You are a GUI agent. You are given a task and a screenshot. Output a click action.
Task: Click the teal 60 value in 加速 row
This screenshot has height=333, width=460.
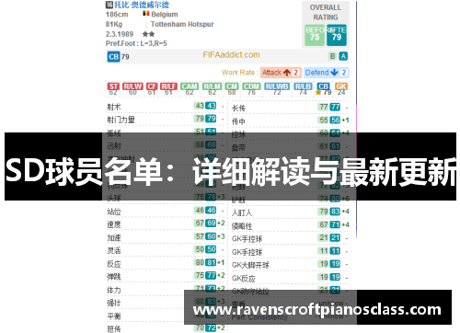[x=211, y=236]
